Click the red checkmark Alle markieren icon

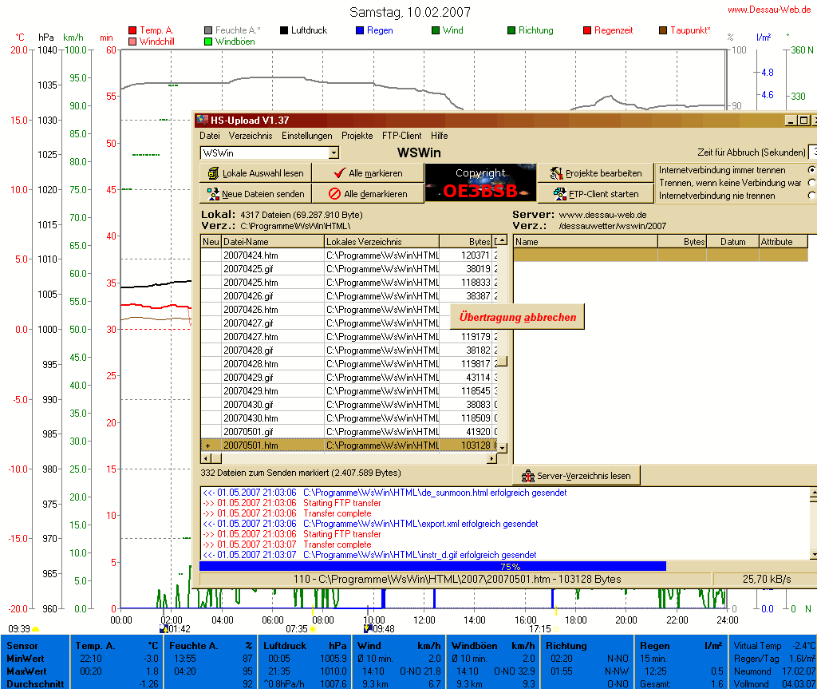(x=338, y=173)
